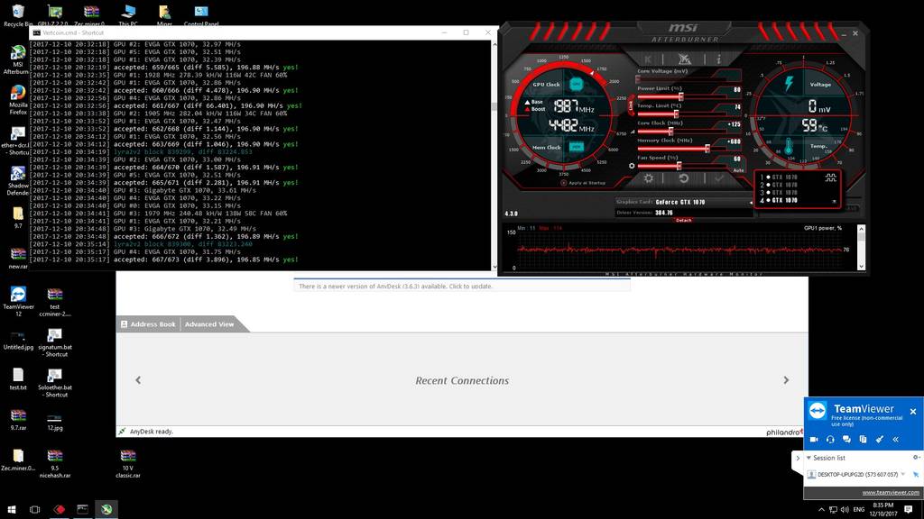Toggle Auto fan speed button
This screenshot has height=519, width=924.
point(738,170)
